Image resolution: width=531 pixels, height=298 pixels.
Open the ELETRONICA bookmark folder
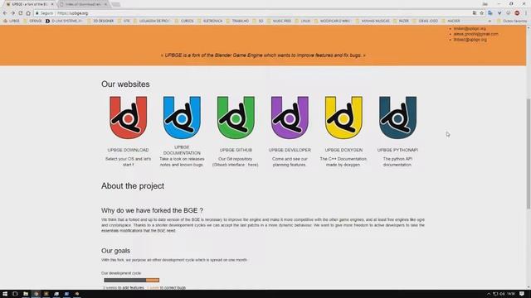(x=210, y=21)
